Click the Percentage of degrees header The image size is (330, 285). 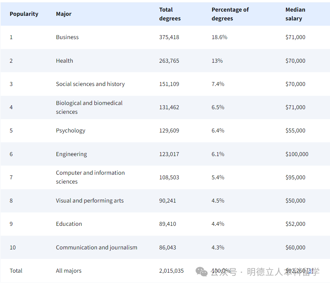230,14
